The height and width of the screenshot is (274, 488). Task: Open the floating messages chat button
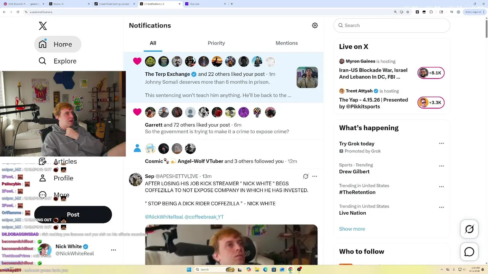(469, 252)
